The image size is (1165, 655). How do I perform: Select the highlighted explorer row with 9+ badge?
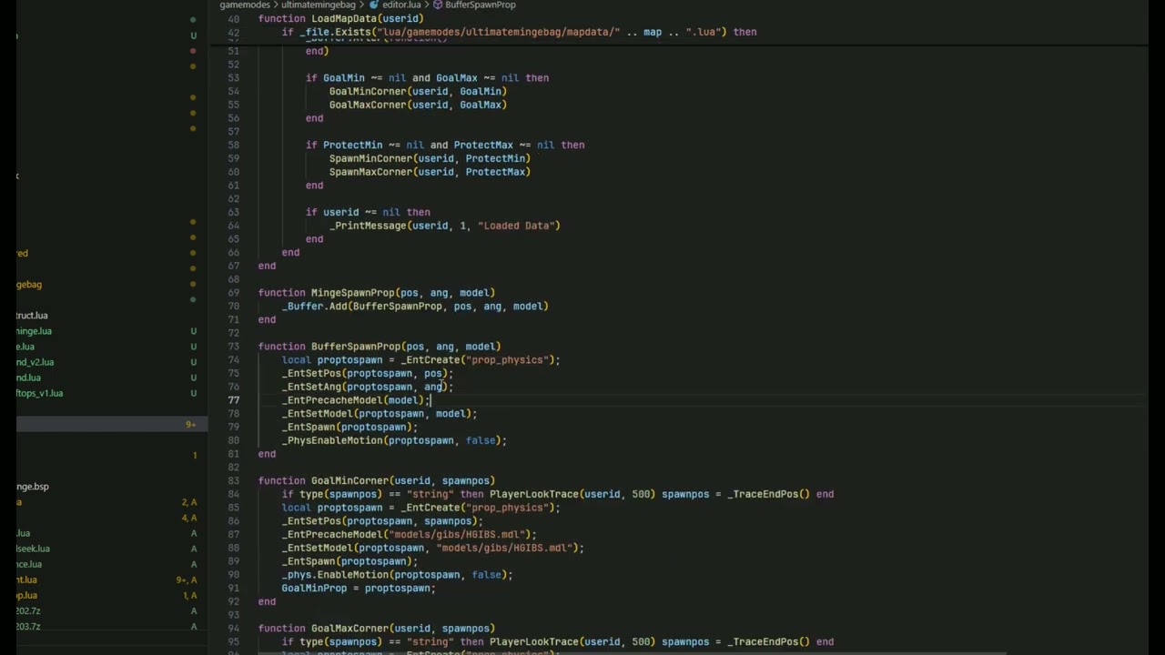point(111,424)
